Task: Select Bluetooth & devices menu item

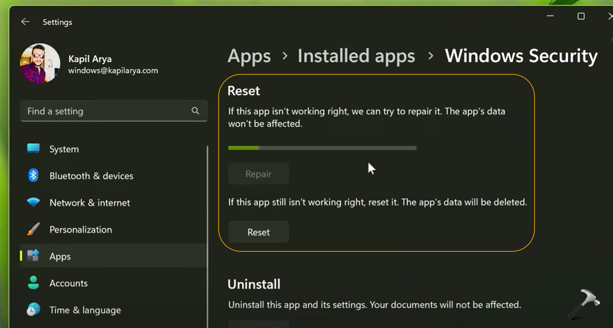Action: [x=91, y=176]
